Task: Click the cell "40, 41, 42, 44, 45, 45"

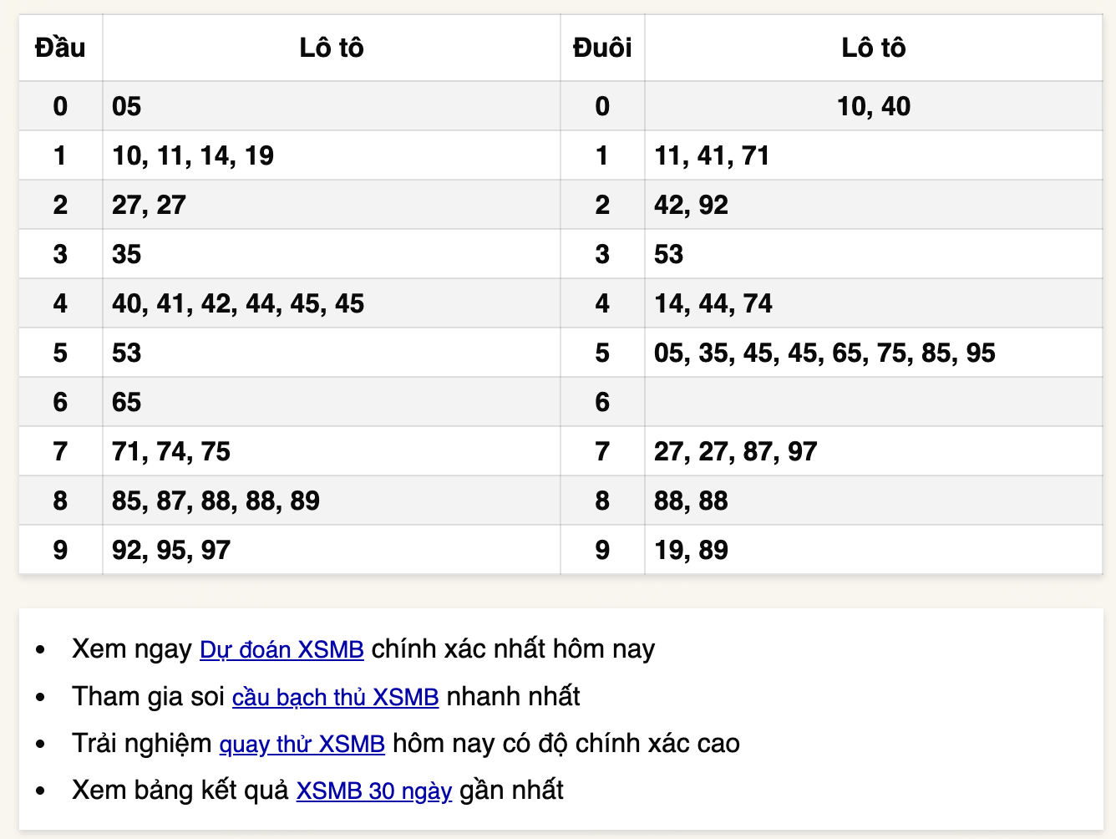Action: (238, 303)
